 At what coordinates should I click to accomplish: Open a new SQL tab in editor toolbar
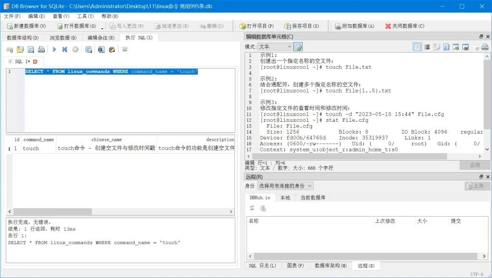pyautogui.click(x=10, y=49)
